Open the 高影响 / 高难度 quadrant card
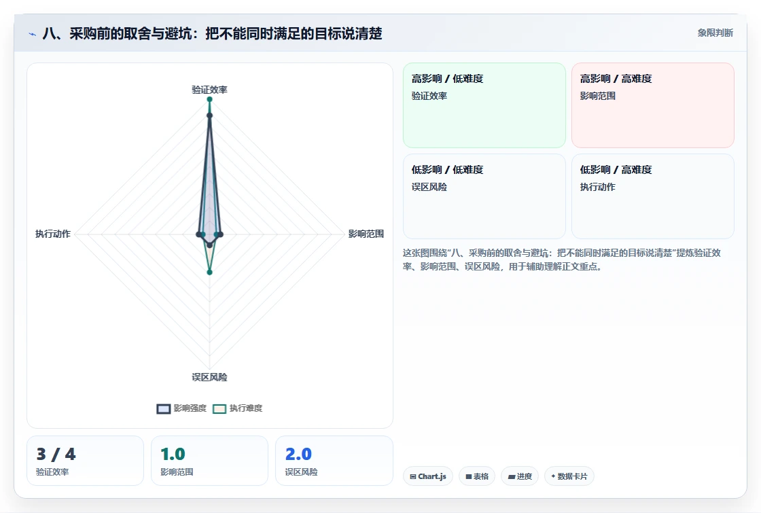Image resolution: width=761 pixels, height=513 pixels. point(653,105)
